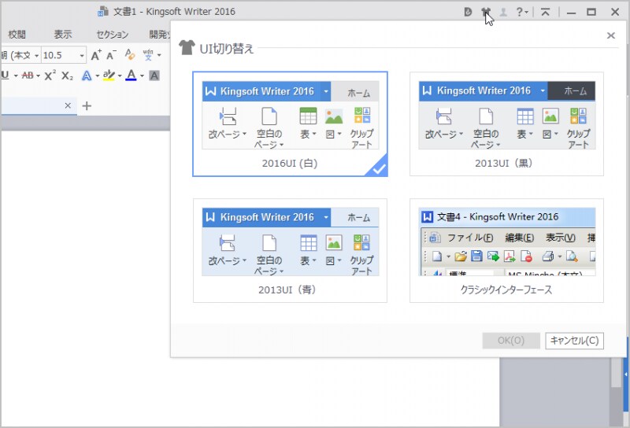
Task: Click the UI switch shirt icon in title bar
Action: (x=486, y=12)
